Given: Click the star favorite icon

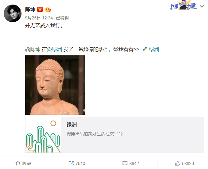Looking at the screenshot, I should 18,164.
